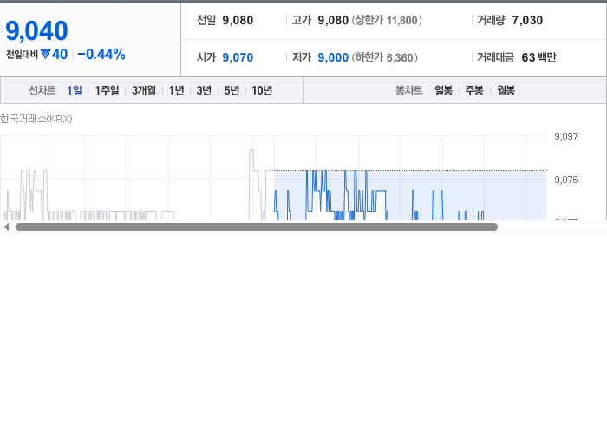Click the 저가 value 9,000

coord(333,57)
